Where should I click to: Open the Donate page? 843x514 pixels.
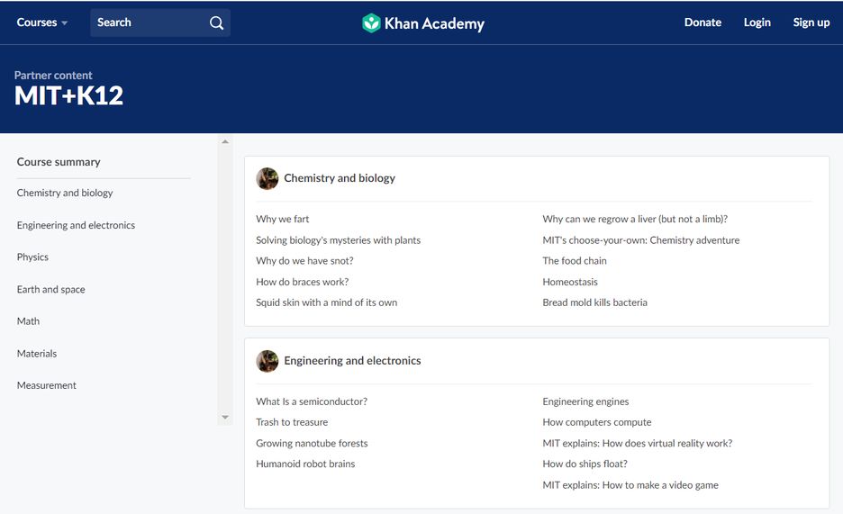702,23
